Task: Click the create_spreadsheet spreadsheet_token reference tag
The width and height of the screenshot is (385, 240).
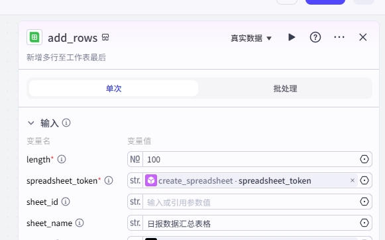Action: (251, 180)
